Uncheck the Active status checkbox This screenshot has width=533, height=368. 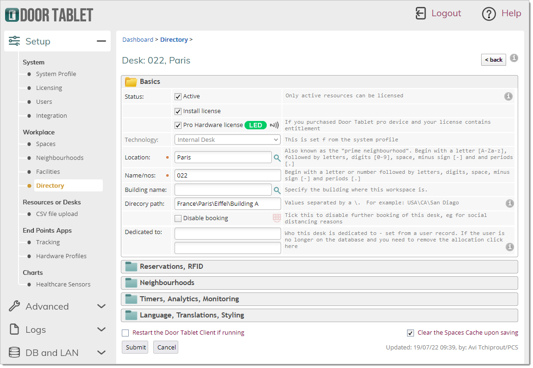pos(178,96)
